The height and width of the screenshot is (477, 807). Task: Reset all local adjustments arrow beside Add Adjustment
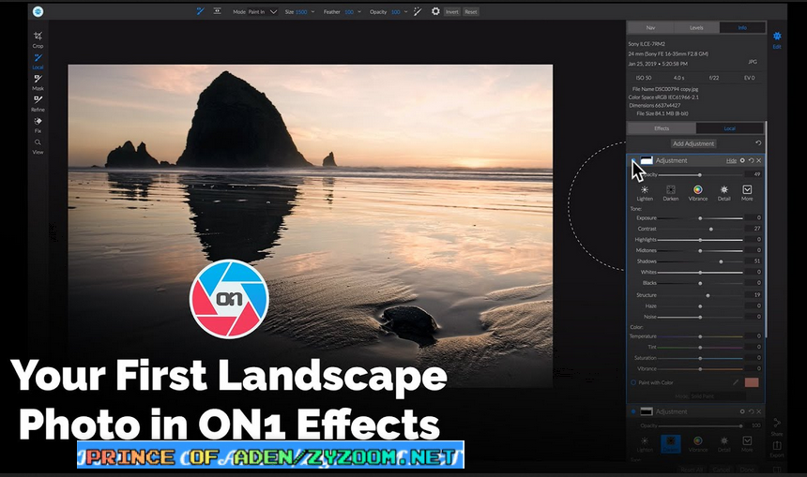coord(758,142)
